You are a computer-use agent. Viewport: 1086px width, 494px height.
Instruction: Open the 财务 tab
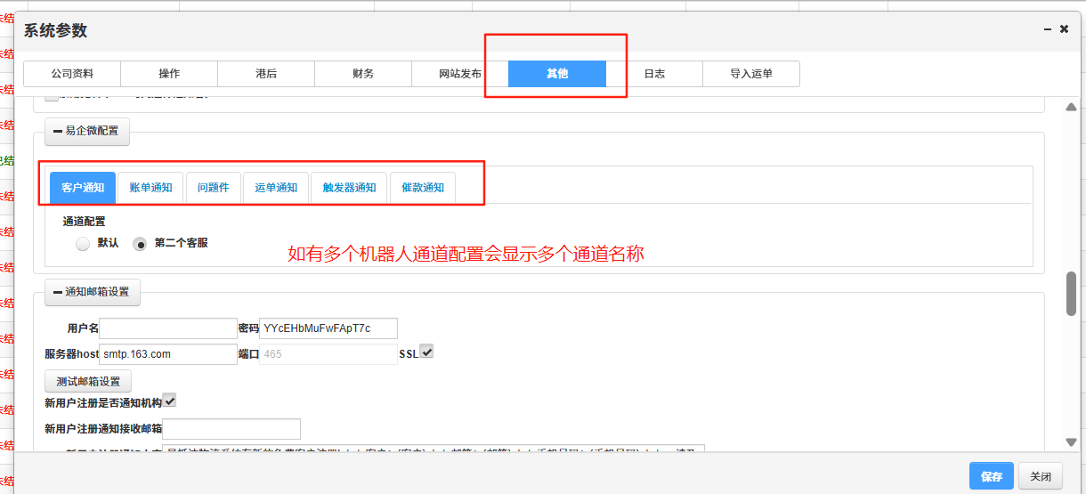[x=363, y=74]
